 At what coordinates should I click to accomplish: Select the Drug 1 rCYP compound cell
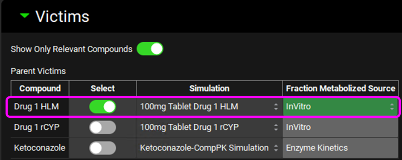pos(40,127)
